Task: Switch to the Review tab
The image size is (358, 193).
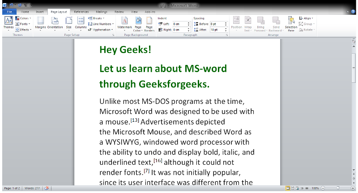Action: click(x=119, y=12)
